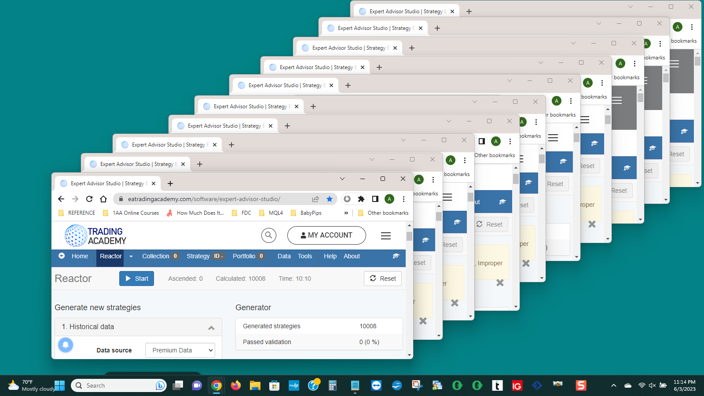Image resolution: width=704 pixels, height=396 pixels.
Task: Click Reset button in front window
Action: point(383,279)
